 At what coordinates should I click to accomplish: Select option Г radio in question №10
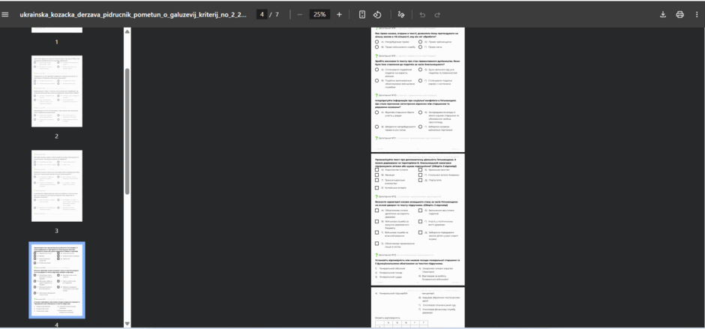pyautogui.click(x=420, y=127)
